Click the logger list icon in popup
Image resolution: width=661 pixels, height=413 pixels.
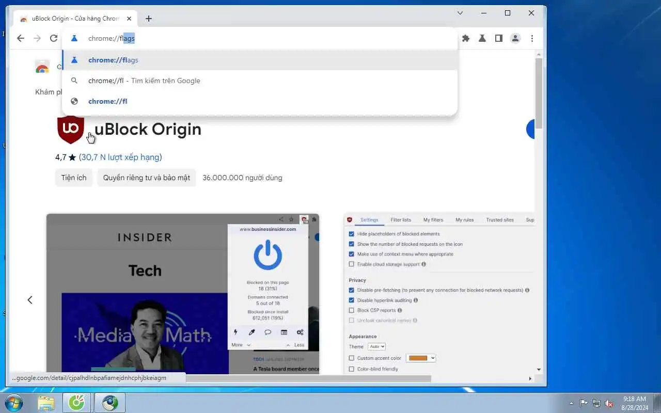coord(284,332)
